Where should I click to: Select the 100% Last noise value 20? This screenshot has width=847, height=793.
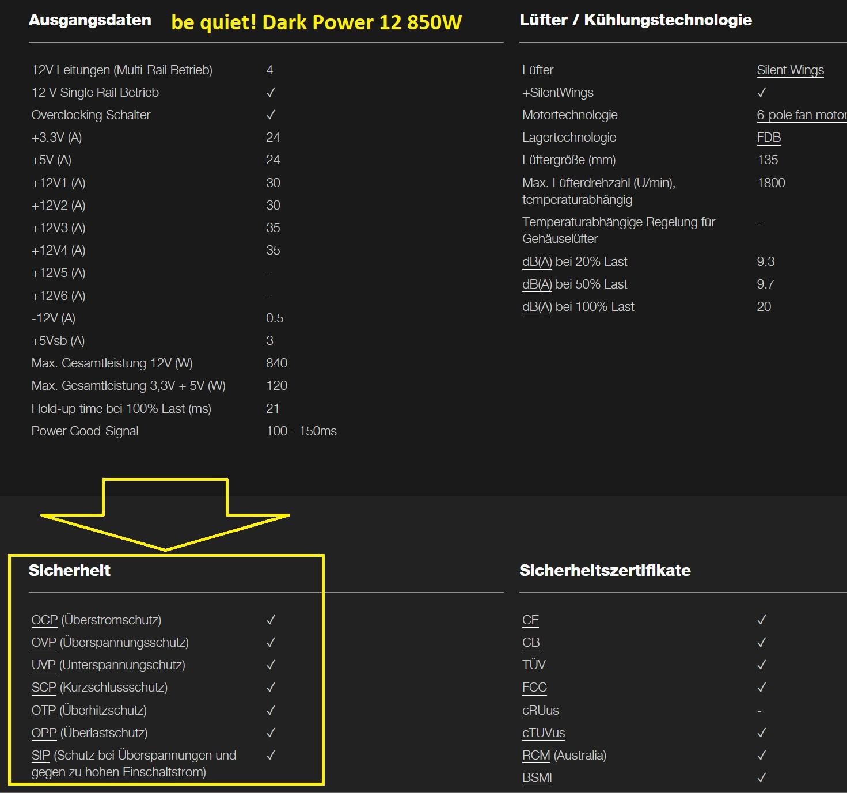(x=764, y=307)
